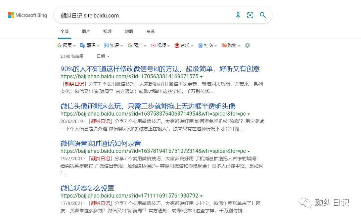Click the Google icon beside 网页

(59, 45)
